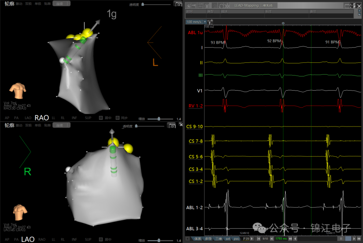Select the SUP view button in the lower panel
The height and width of the screenshot is (243, 363).
(x=88, y=239)
